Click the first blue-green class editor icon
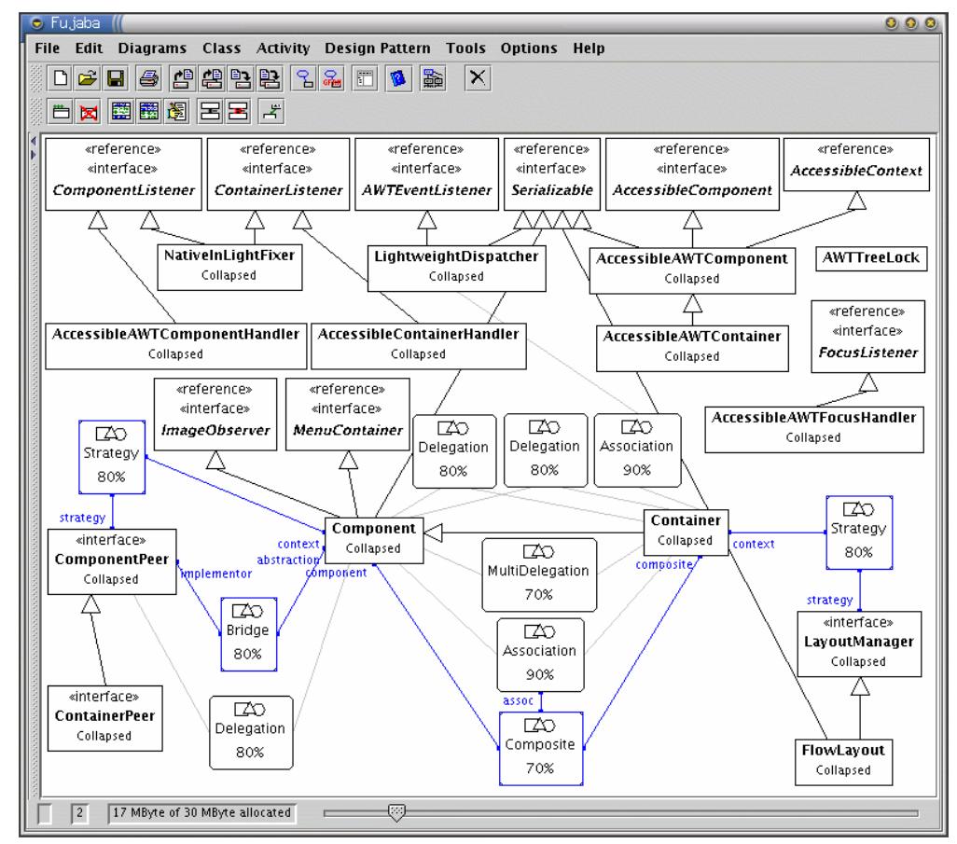 coord(121,112)
